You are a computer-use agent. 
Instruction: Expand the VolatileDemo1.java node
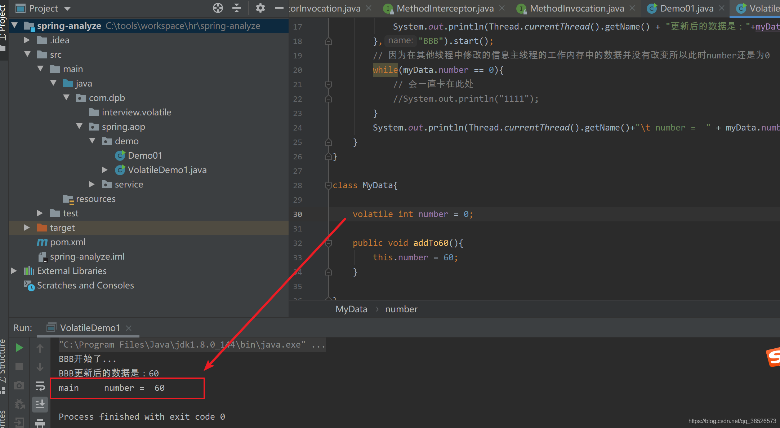click(x=105, y=170)
